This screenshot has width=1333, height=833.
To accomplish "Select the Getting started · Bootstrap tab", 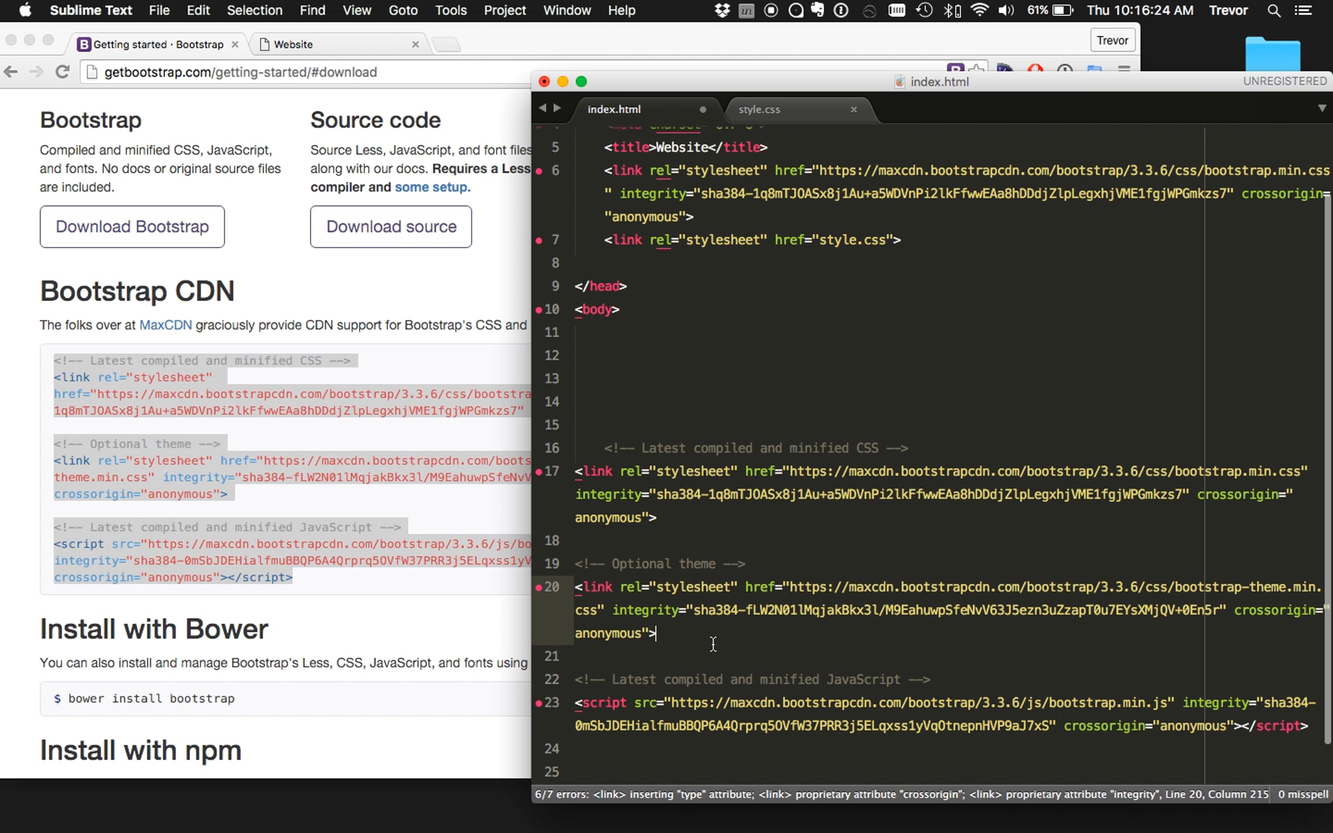I will (x=157, y=44).
